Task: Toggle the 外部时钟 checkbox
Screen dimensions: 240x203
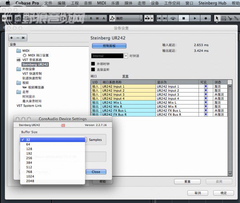Action: click(93, 64)
